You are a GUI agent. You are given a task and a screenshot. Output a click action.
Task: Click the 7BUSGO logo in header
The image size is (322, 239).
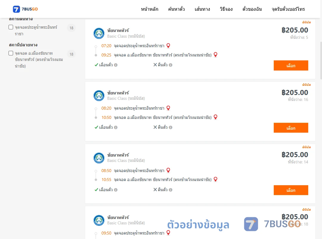click(25, 9)
